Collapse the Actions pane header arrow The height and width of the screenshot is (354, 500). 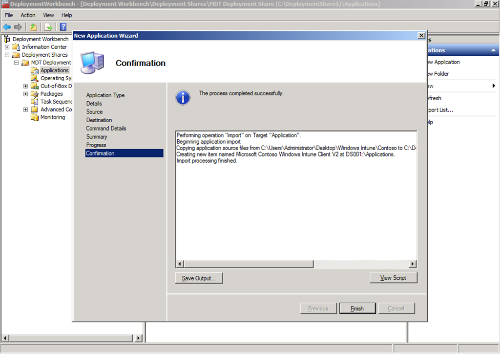pyautogui.click(x=493, y=50)
